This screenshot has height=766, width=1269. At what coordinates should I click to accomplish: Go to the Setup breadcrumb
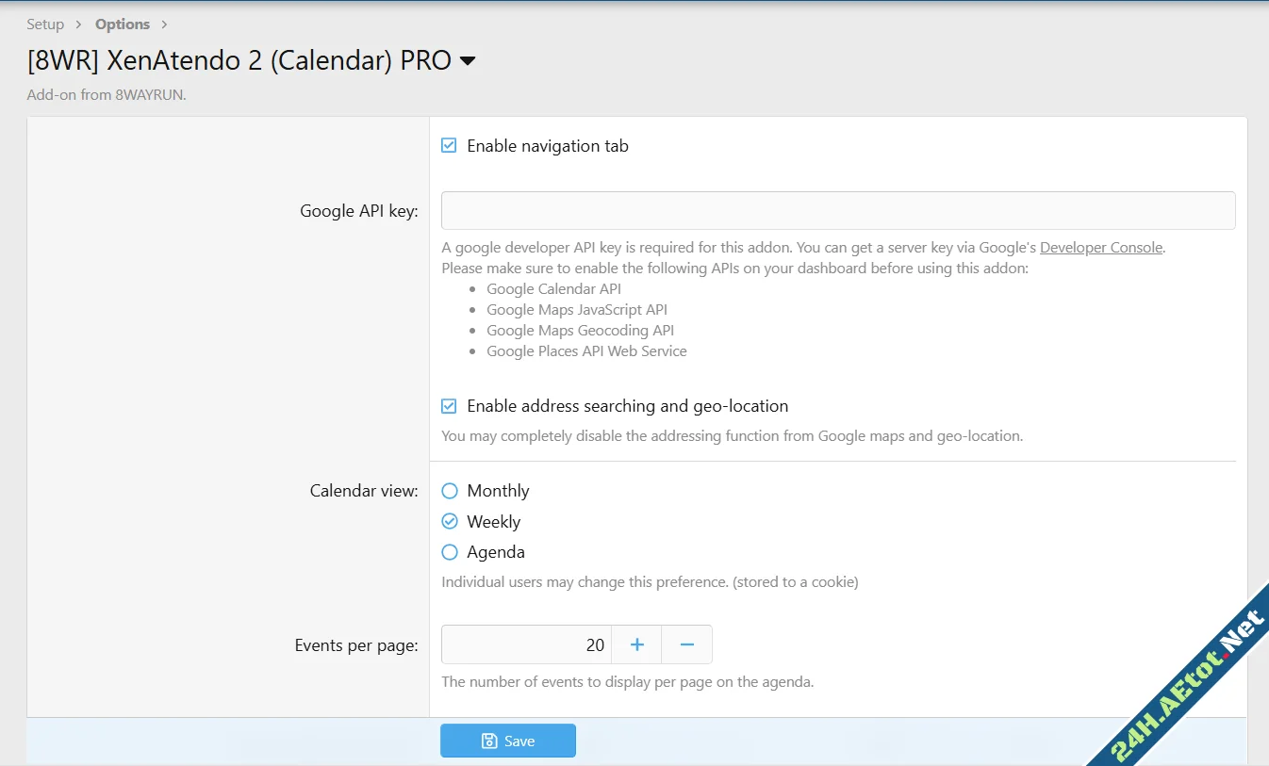45,24
